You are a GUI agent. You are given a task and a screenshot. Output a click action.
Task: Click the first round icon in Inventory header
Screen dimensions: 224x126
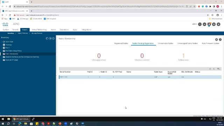coord(47,38)
